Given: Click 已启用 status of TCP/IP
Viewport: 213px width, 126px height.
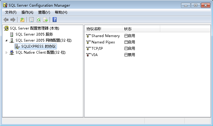Looking at the screenshot, I should (130, 49).
